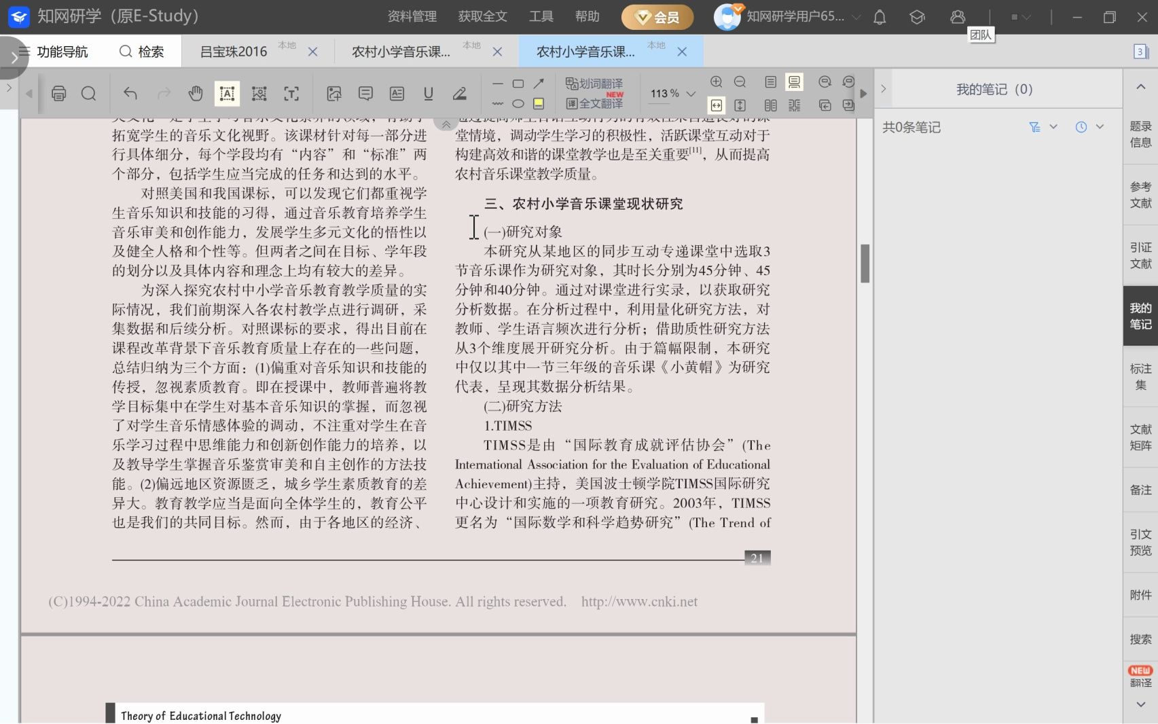
Task: Go to next page icon
Action: click(x=848, y=105)
